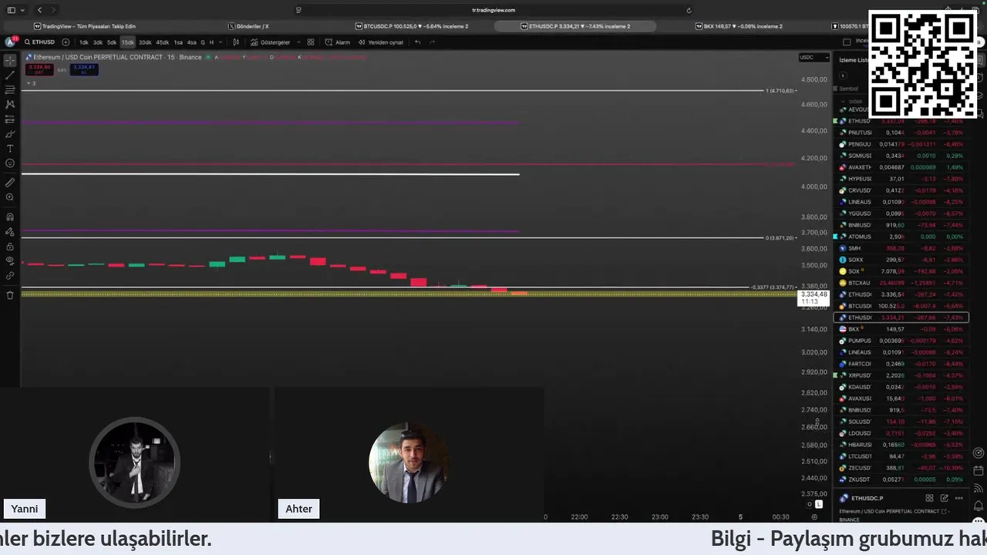Toggle the browser sidebar panel
The height and width of the screenshot is (555, 987).
[x=11, y=10]
